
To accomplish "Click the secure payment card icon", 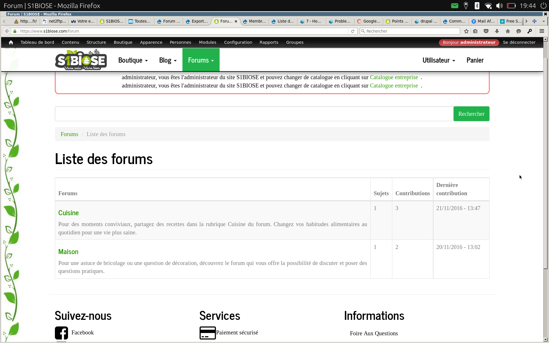I will (208, 333).
